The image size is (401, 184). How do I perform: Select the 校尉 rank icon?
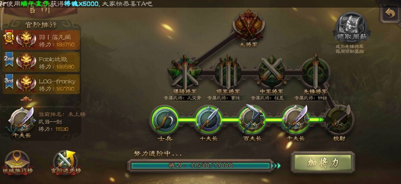point(339,120)
